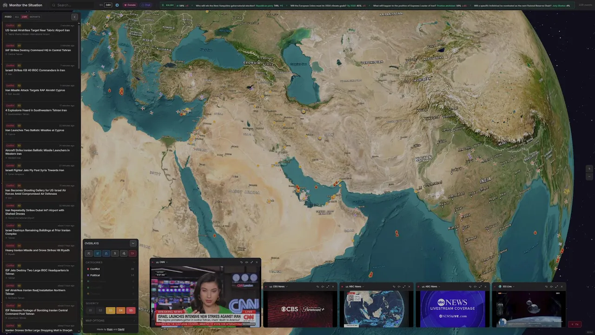Reload the CNN stream
The height and width of the screenshot is (335, 595).
241,262
